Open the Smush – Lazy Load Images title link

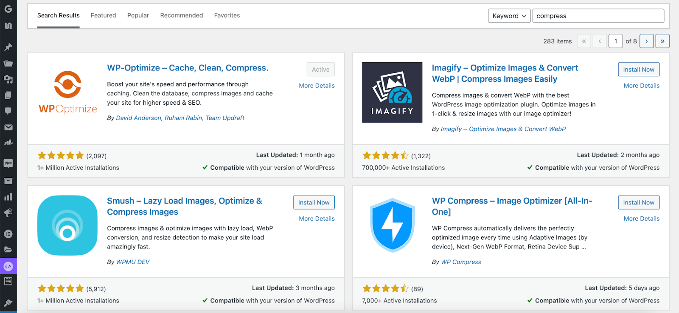click(185, 206)
